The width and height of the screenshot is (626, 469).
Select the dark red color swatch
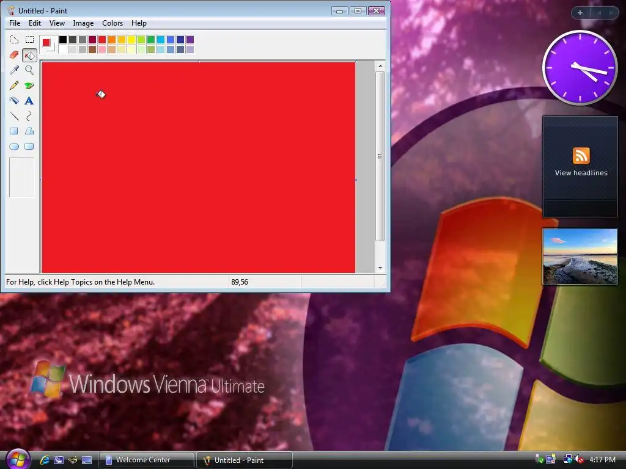pos(92,40)
